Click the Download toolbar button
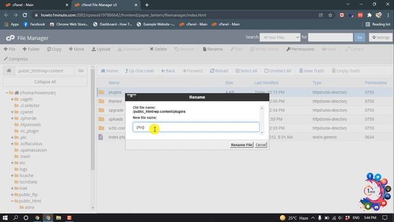The height and width of the screenshot is (222, 394). (x=130, y=49)
